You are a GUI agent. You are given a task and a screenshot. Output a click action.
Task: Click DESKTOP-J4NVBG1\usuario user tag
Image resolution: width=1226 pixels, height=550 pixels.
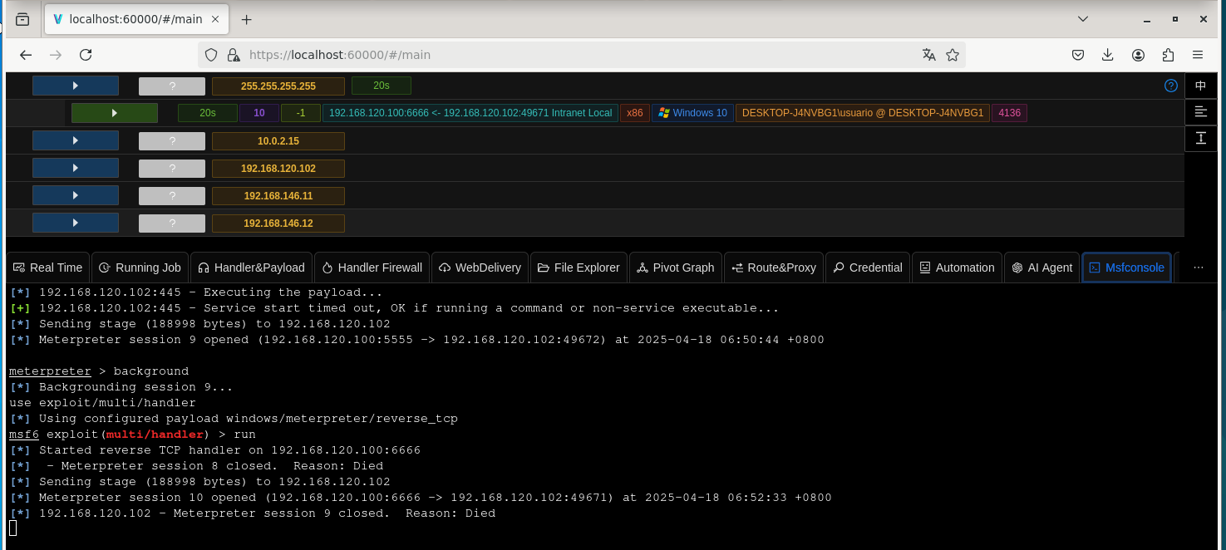click(863, 113)
